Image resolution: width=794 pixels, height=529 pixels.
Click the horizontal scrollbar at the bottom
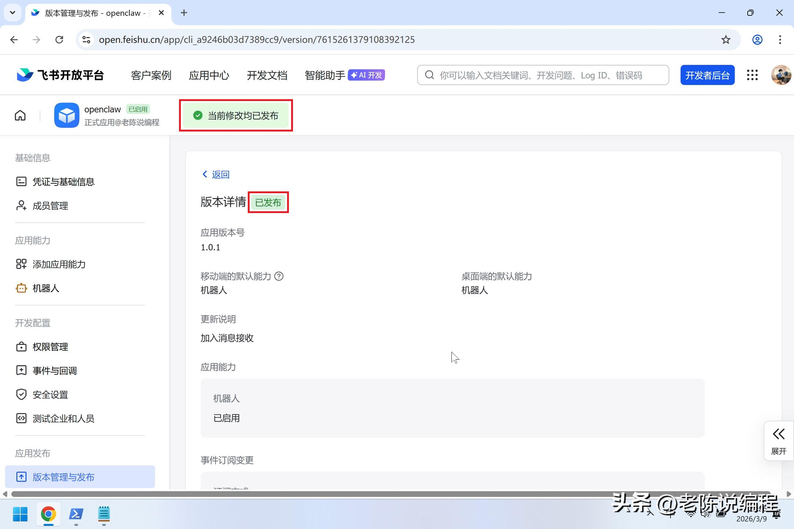390,494
